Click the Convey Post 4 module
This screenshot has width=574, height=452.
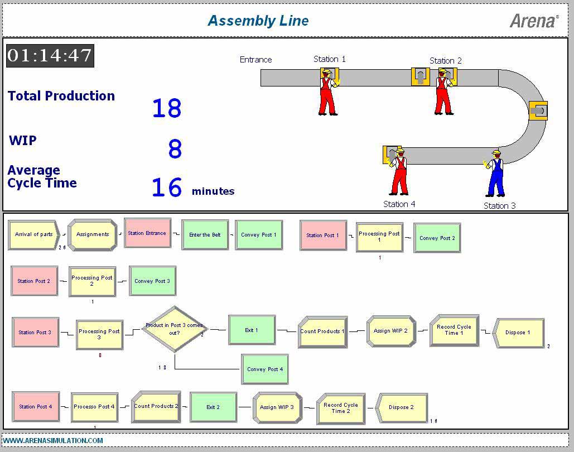(265, 369)
